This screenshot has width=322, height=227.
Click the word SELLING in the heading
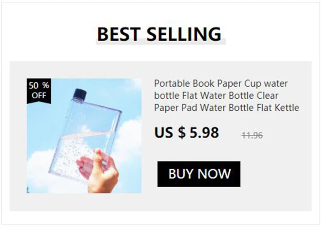click(184, 34)
